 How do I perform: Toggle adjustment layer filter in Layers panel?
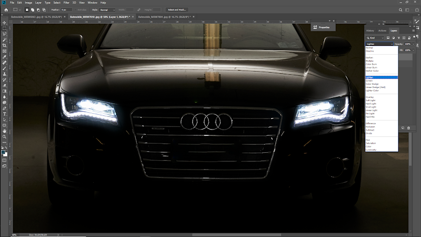coord(393,38)
